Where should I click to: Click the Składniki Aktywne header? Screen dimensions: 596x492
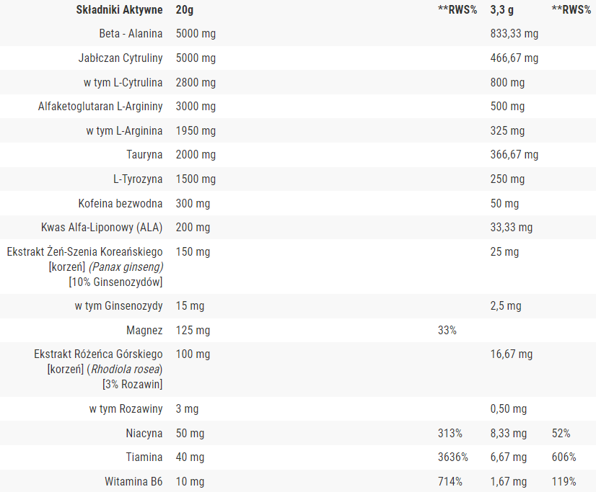point(119,10)
